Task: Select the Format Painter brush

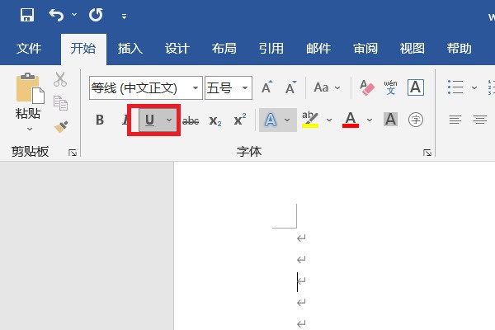Action: (x=61, y=126)
